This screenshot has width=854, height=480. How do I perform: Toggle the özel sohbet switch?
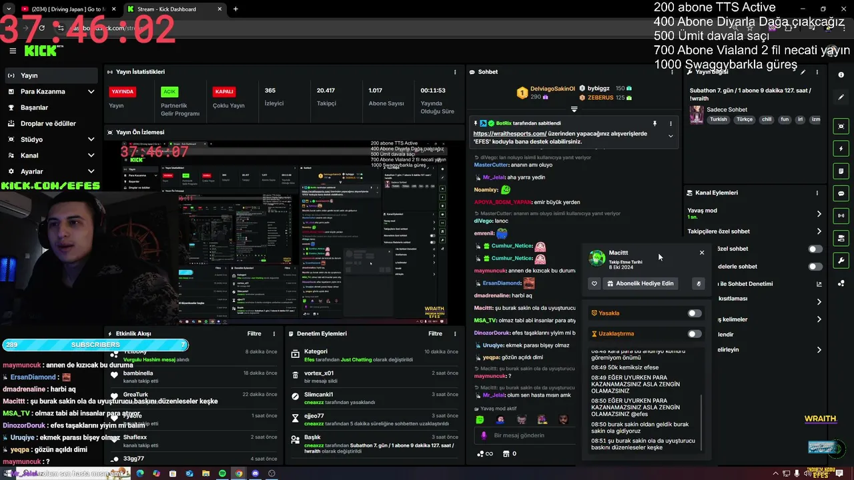[x=815, y=249]
